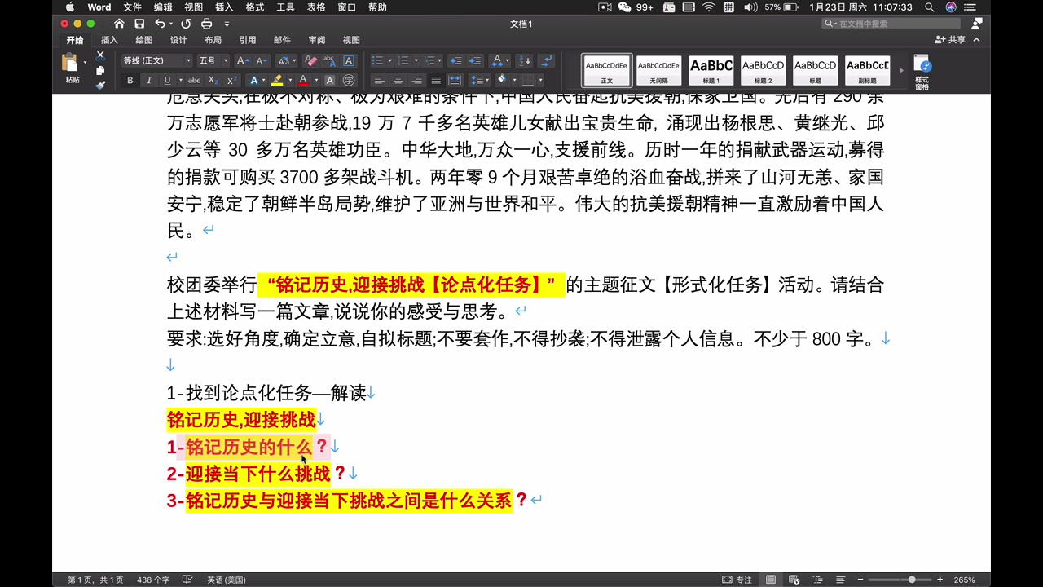
Task: Switch to the 审阅 ribbon tab
Action: [316, 40]
